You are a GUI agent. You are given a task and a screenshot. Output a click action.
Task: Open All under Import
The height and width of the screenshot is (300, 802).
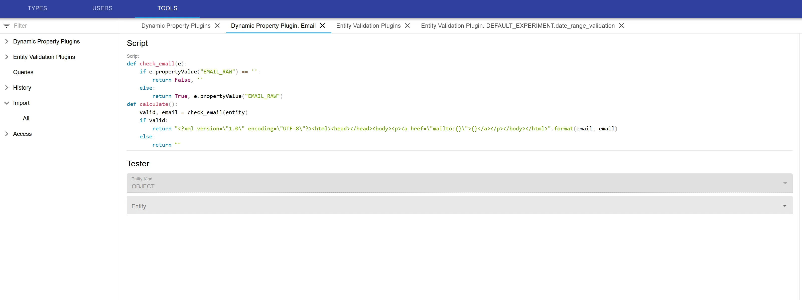pos(26,118)
